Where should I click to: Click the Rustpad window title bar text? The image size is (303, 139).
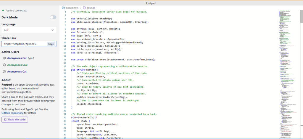151,3
